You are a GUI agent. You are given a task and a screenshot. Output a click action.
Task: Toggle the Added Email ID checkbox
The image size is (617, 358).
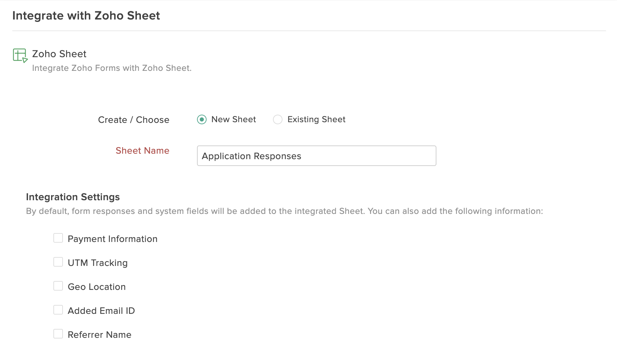[x=58, y=310]
